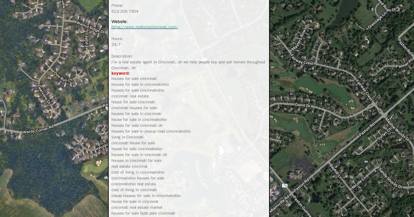Click the Masters Row map label
Screen dimensions: 414x217
coord(298,40)
